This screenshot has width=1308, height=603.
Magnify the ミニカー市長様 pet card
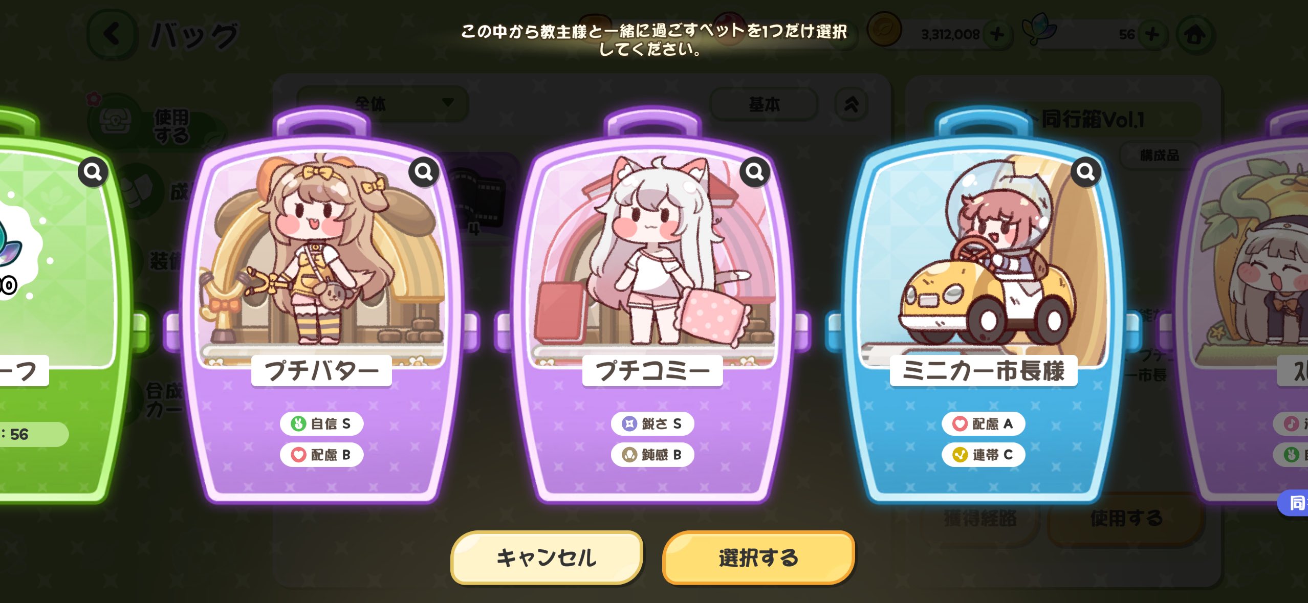(x=1085, y=172)
